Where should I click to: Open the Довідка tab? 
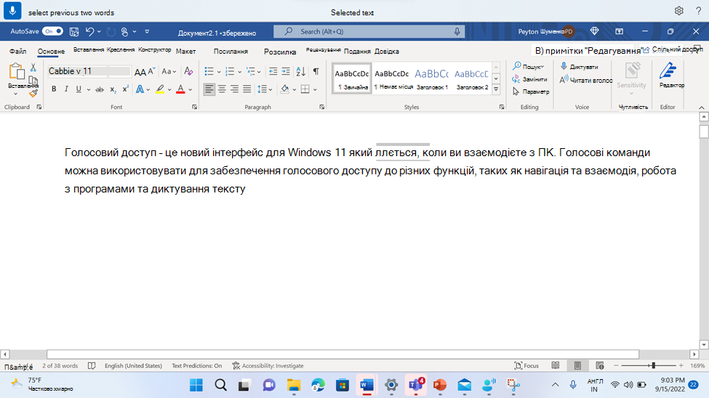(x=387, y=51)
